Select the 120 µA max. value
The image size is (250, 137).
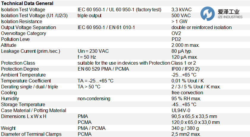(x=184, y=57)
